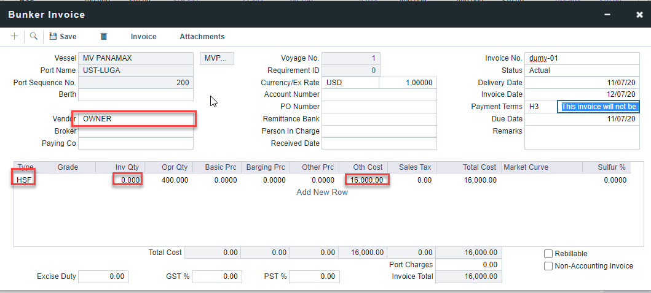651x293 pixels.
Task: Click the Vendor field containing OWNER
Action: (x=135, y=119)
